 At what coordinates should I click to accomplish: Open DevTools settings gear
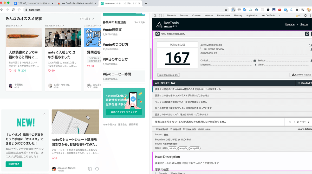[x=305, y=16]
